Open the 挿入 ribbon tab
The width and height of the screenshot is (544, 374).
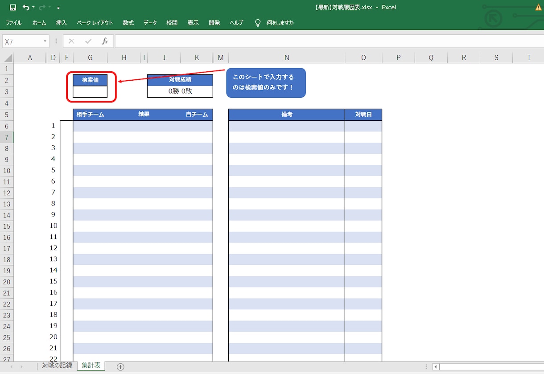62,23
